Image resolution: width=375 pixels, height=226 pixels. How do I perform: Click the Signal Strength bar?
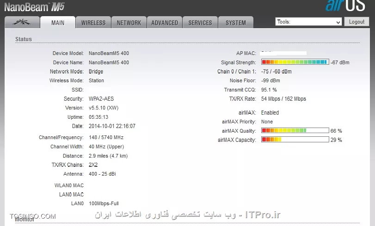tap(295, 62)
